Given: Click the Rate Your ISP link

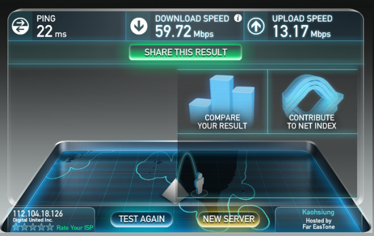Looking at the screenshot, I should pos(75,228).
